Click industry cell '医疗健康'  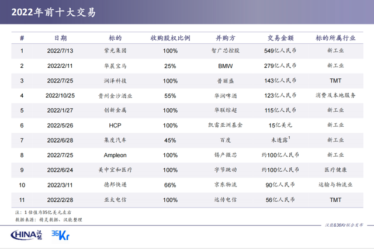pos(335,170)
